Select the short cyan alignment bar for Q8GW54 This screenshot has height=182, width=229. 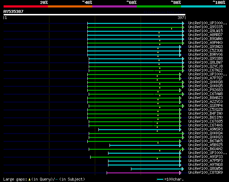157,169
